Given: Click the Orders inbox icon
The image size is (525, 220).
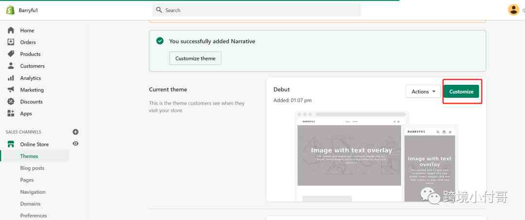Looking at the screenshot, I should (x=11, y=42).
